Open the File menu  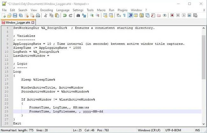4,10
